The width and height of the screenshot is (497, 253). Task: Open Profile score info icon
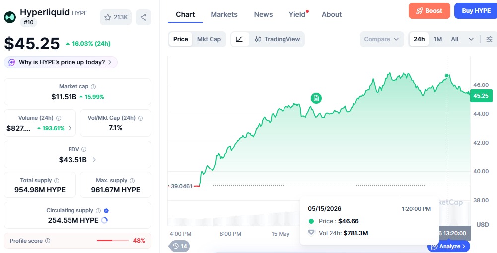click(x=48, y=241)
